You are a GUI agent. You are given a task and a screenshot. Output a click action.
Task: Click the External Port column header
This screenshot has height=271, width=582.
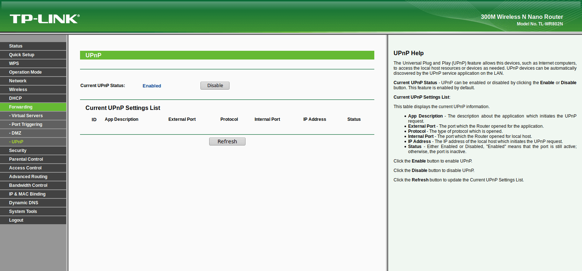coord(182,119)
